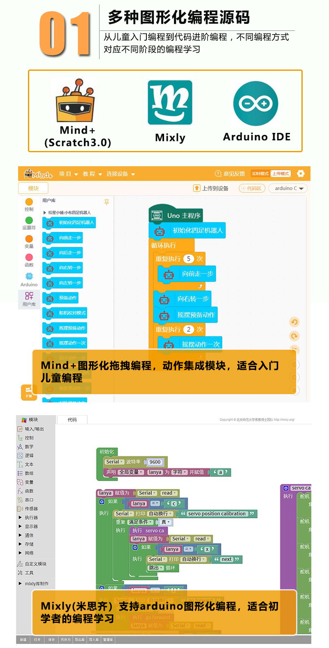329x648 pixels.
Task: Open Mixly 变量 category
Action: click(x=25, y=482)
